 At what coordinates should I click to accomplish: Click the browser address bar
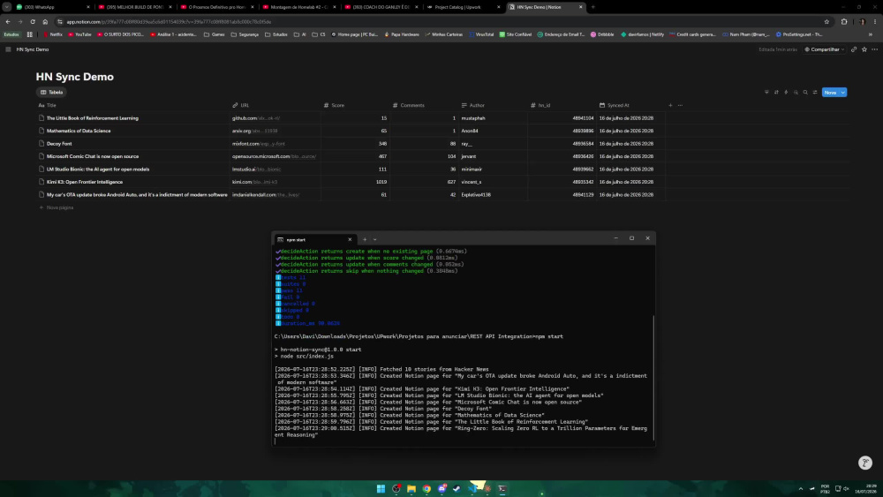[439, 21]
